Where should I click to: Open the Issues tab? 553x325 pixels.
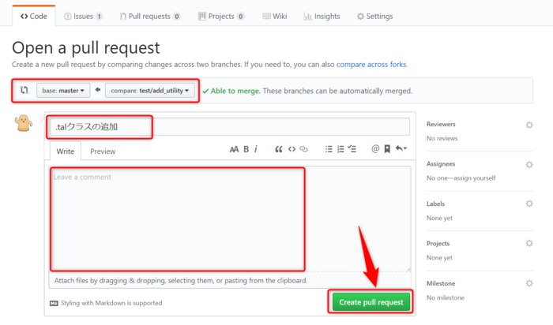pyautogui.click(x=83, y=16)
